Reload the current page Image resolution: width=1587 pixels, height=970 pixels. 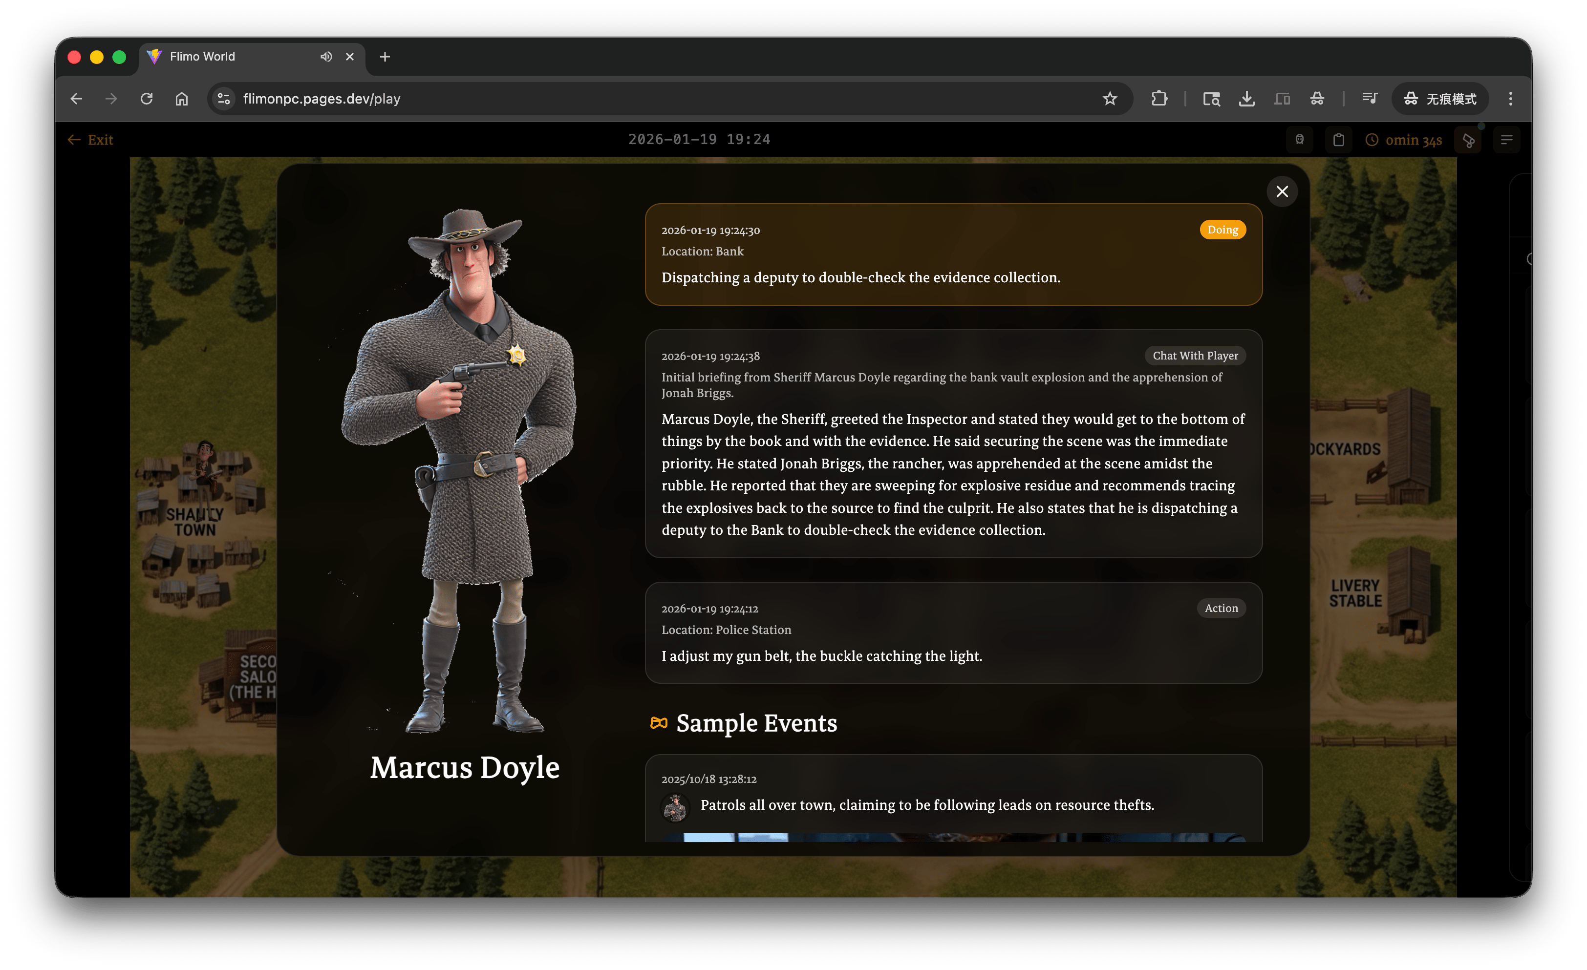(x=147, y=99)
